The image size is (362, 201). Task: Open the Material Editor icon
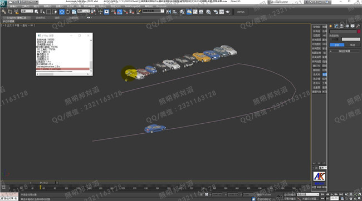pyautogui.click(x=208, y=12)
